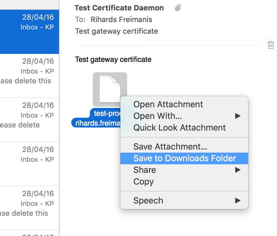Click the paperclip attachment icon in header

(178, 8)
